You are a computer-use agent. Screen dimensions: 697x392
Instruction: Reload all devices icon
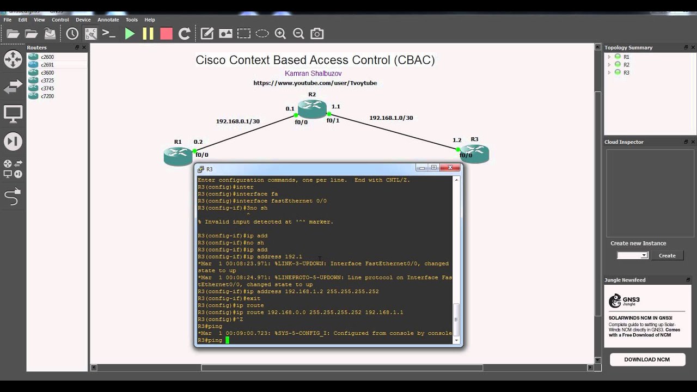(x=185, y=34)
